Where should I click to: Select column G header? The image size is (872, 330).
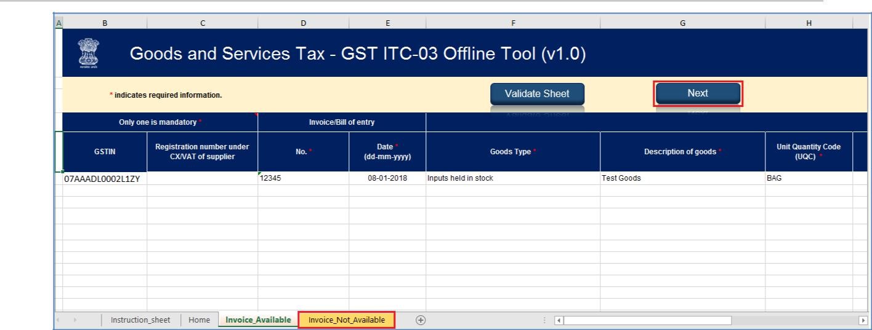pyautogui.click(x=682, y=23)
